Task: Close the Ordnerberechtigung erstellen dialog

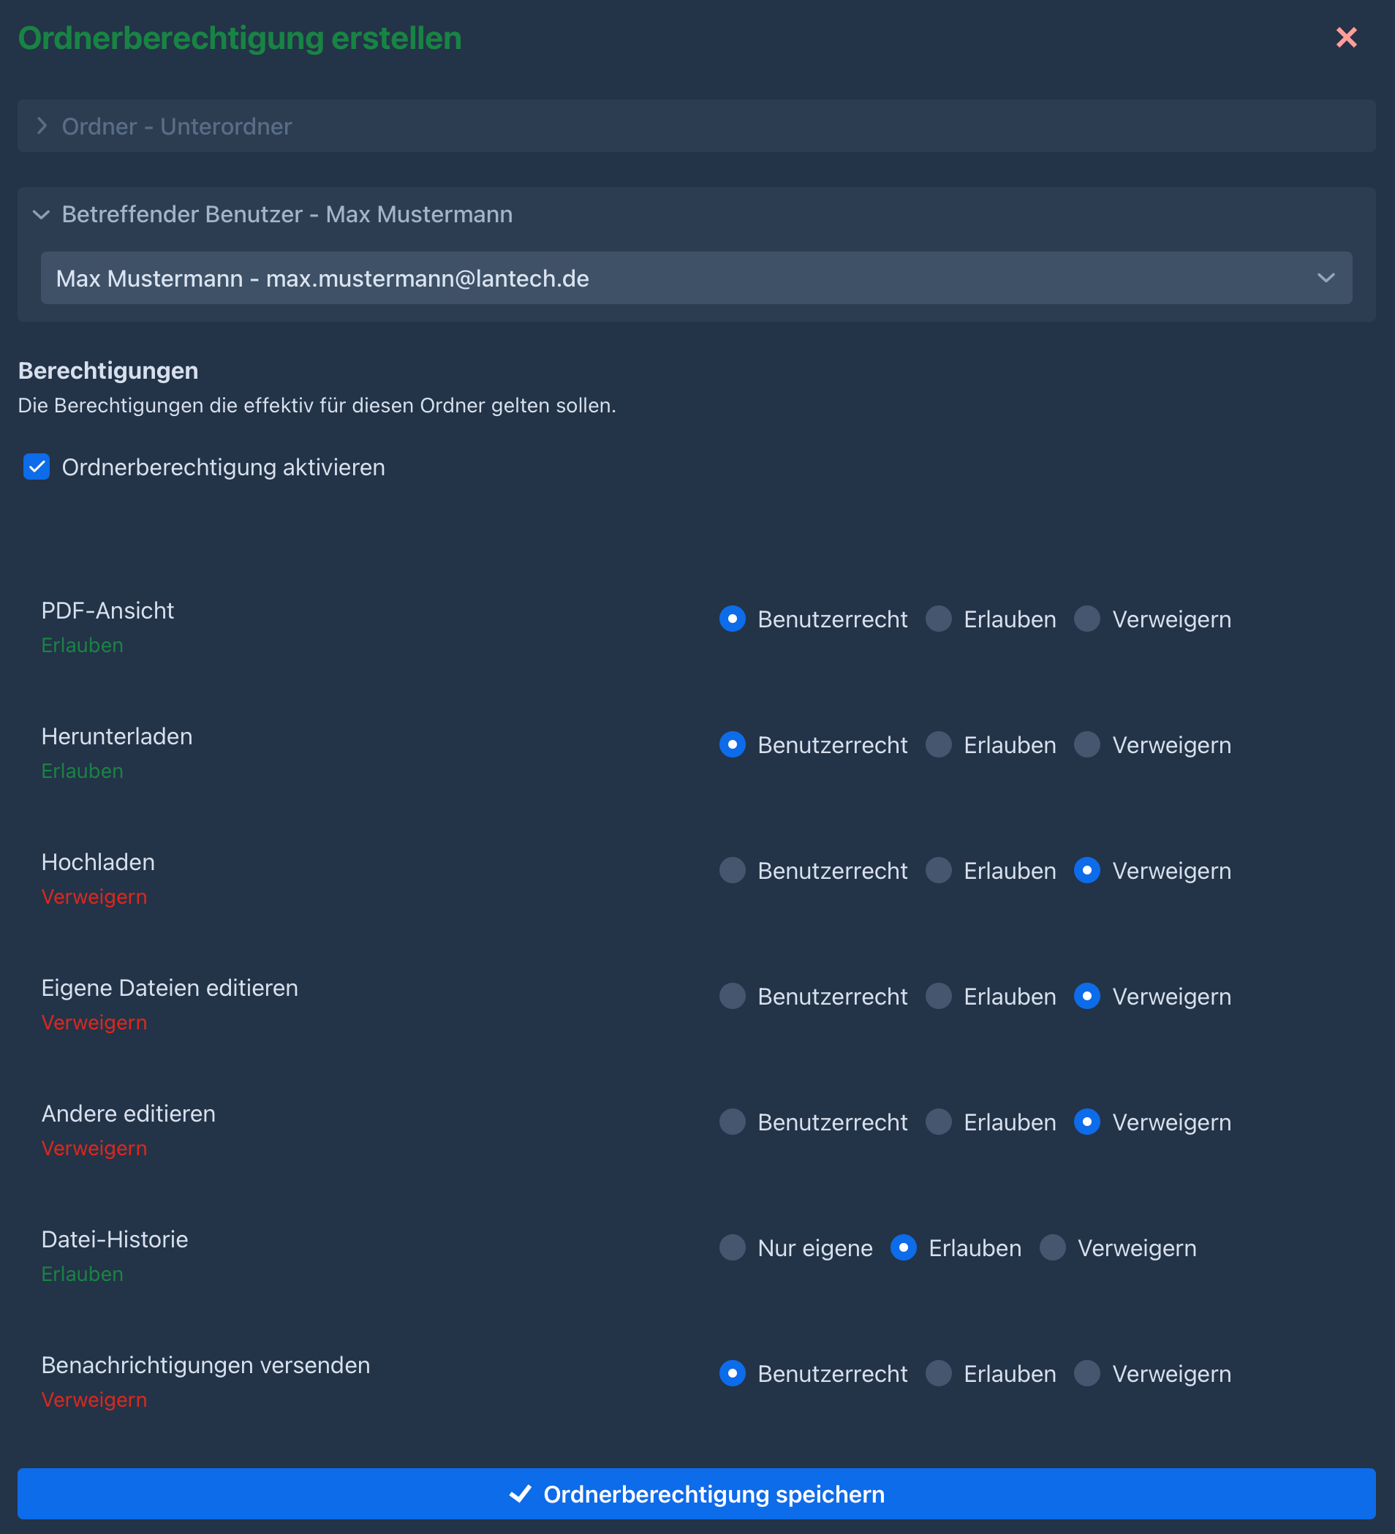Action: coord(1345,37)
